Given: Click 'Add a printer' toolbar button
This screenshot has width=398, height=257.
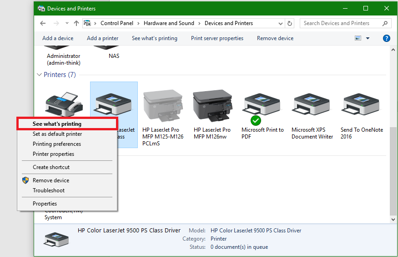Looking at the screenshot, I should coord(102,38).
